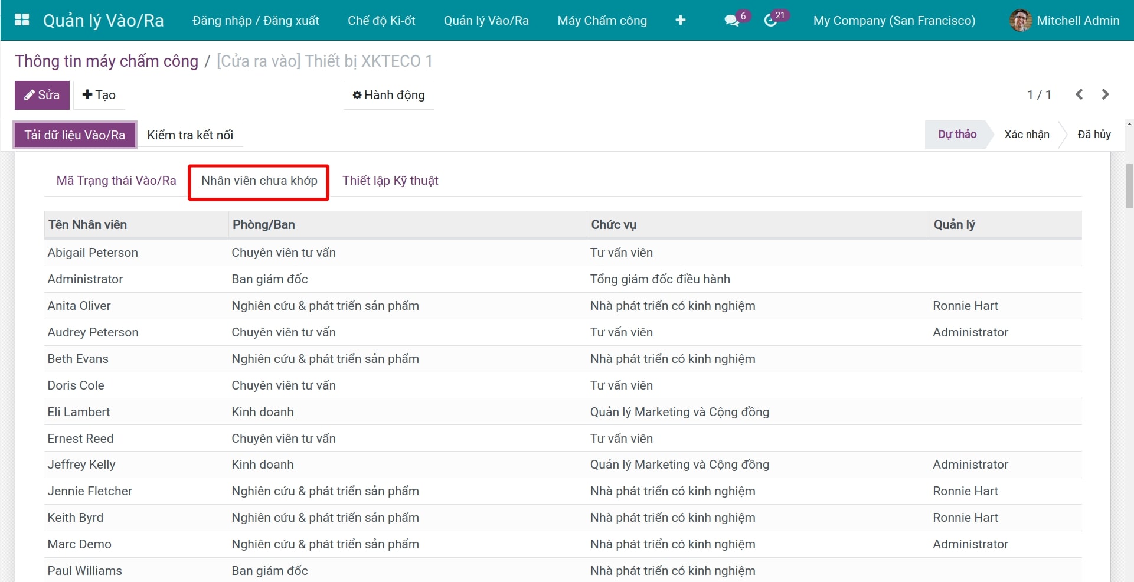The width and height of the screenshot is (1134, 582).
Task: Open the apps grid home menu icon
Action: tap(22, 20)
